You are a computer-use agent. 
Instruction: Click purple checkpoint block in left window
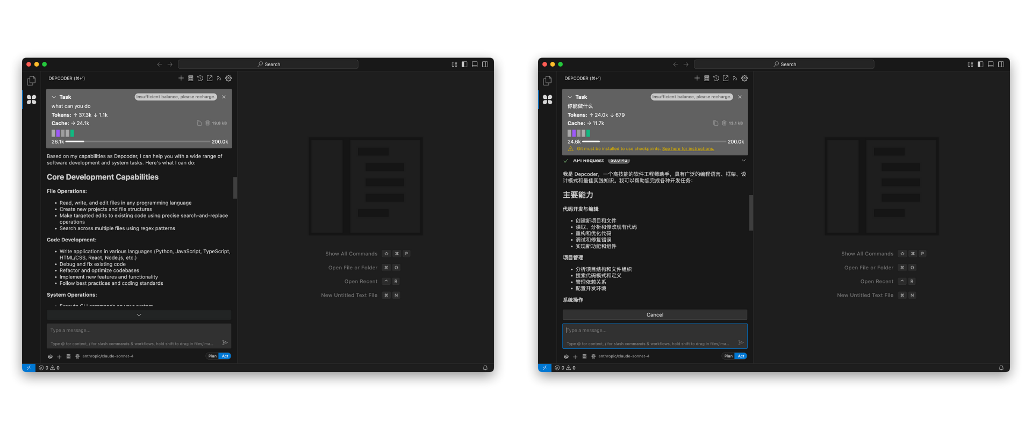(58, 133)
